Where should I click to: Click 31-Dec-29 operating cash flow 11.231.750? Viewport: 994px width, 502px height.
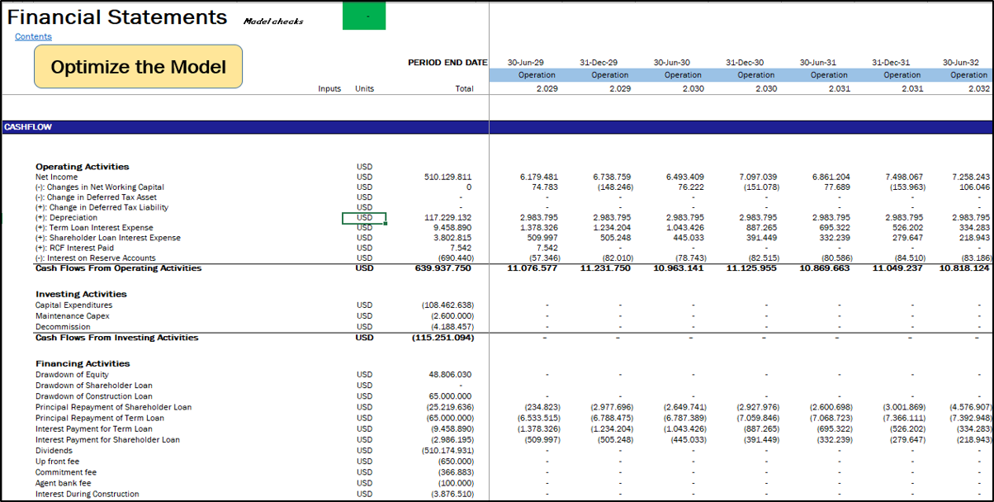[x=605, y=268]
